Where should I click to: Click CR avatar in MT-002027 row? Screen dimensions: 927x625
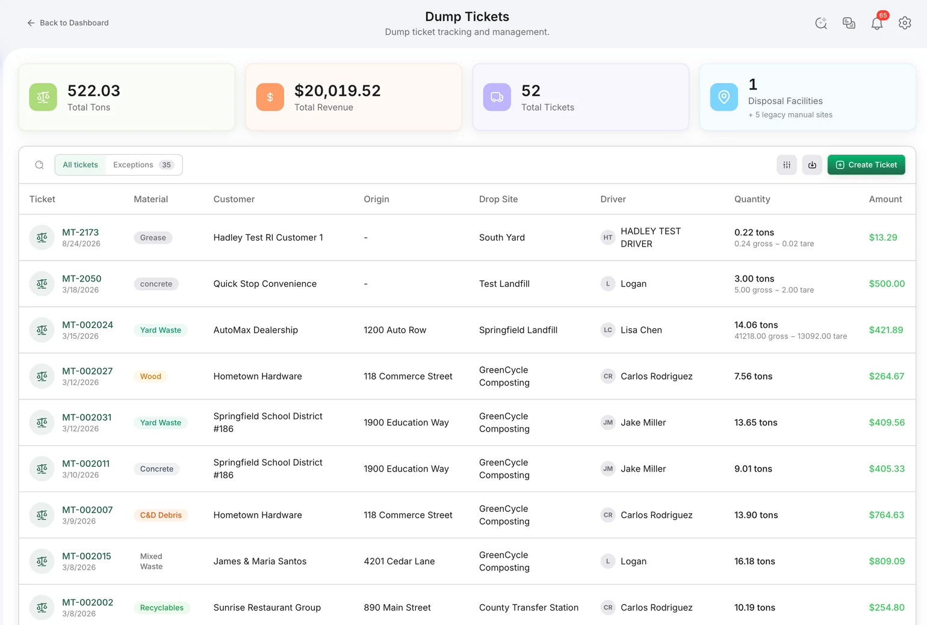608,377
